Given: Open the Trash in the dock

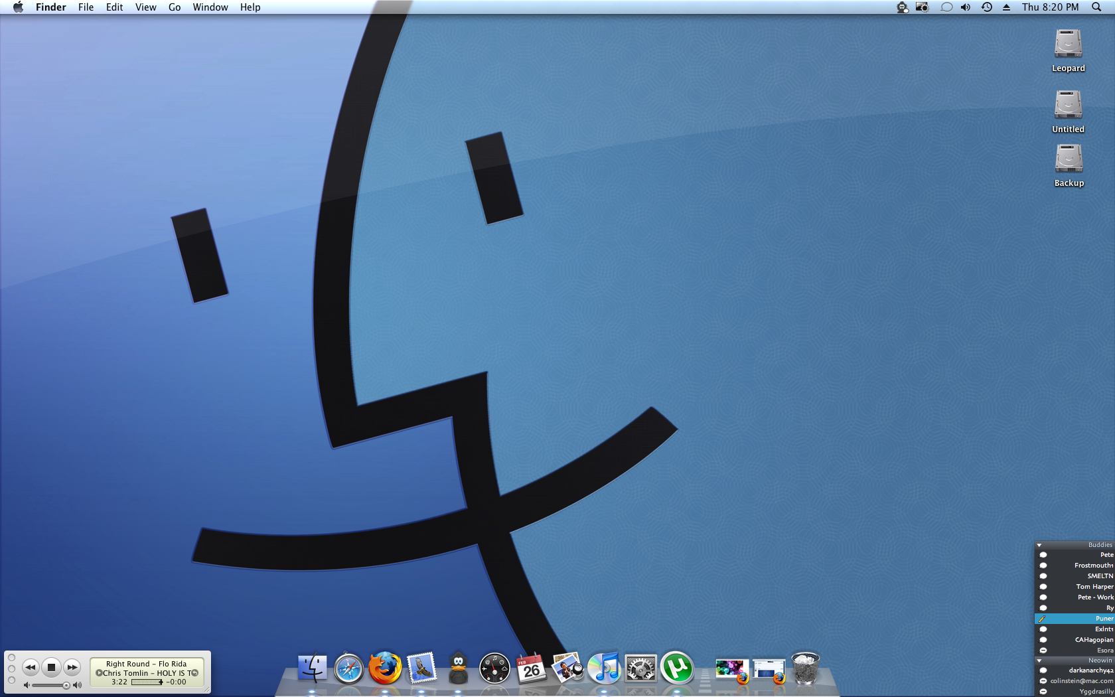Looking at the screenshot, I should (x=806, y=668).
